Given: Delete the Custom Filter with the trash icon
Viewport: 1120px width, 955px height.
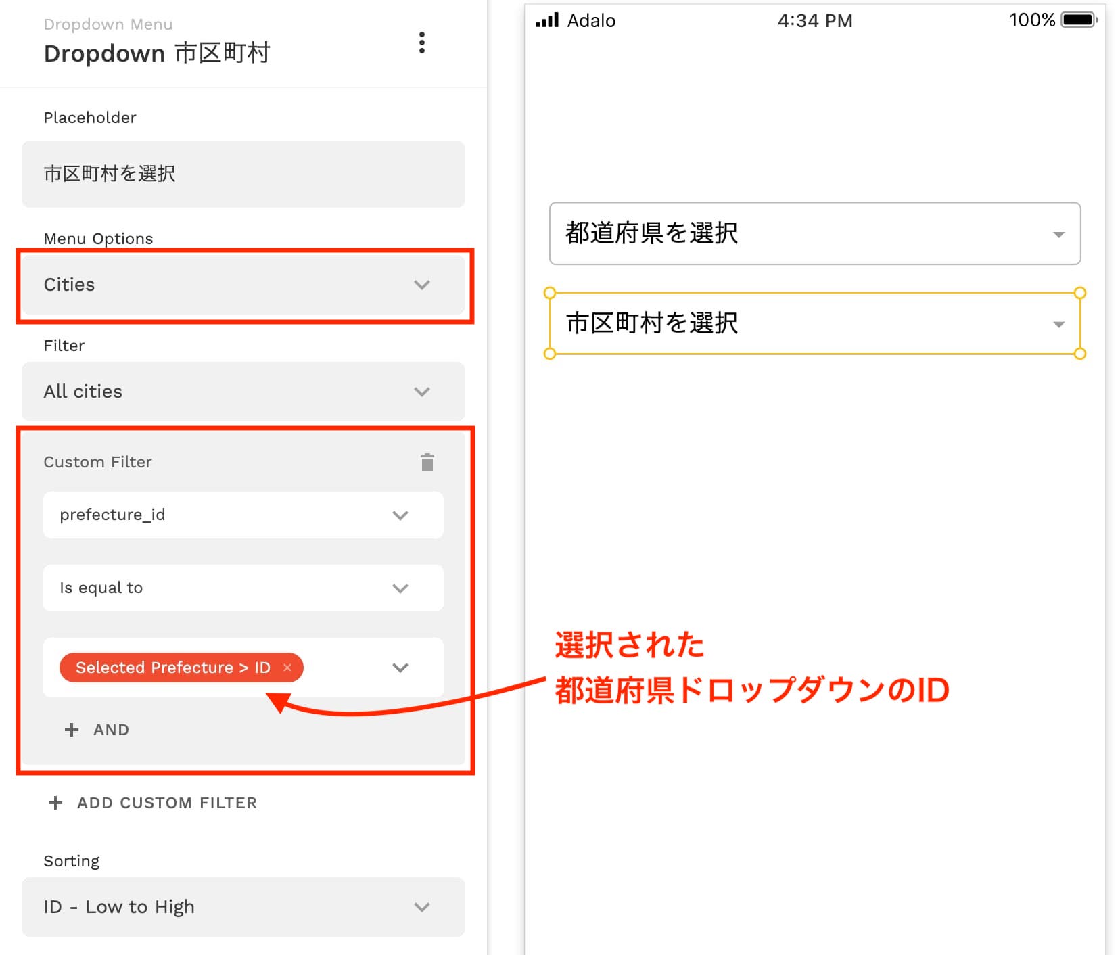Looking at the screenshot, I should [x=427, y=462].
